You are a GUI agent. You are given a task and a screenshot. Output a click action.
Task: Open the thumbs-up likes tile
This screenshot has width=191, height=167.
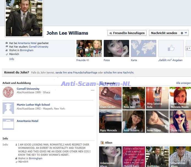(x=171, y=48)
